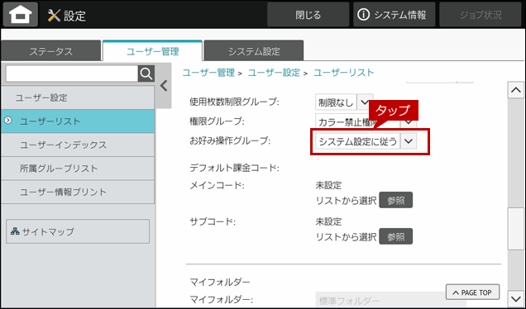Select the ユーザー管理 tab
The height and width of the screenshot is (309, 526).
tap(152, 51)
